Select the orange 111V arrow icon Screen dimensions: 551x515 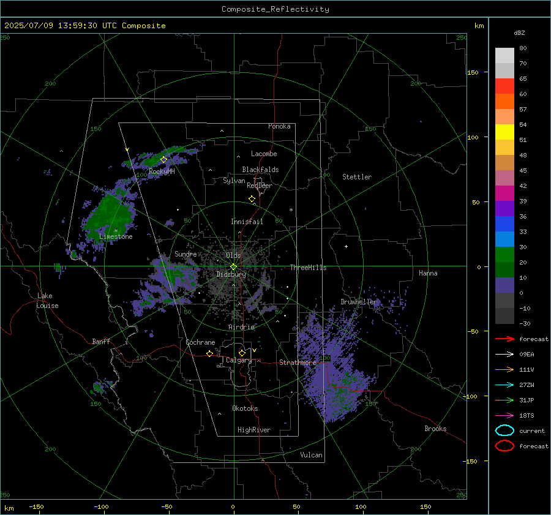(504, 369)
